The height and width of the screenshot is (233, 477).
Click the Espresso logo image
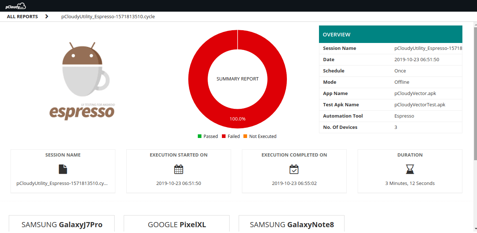point(82,81)
